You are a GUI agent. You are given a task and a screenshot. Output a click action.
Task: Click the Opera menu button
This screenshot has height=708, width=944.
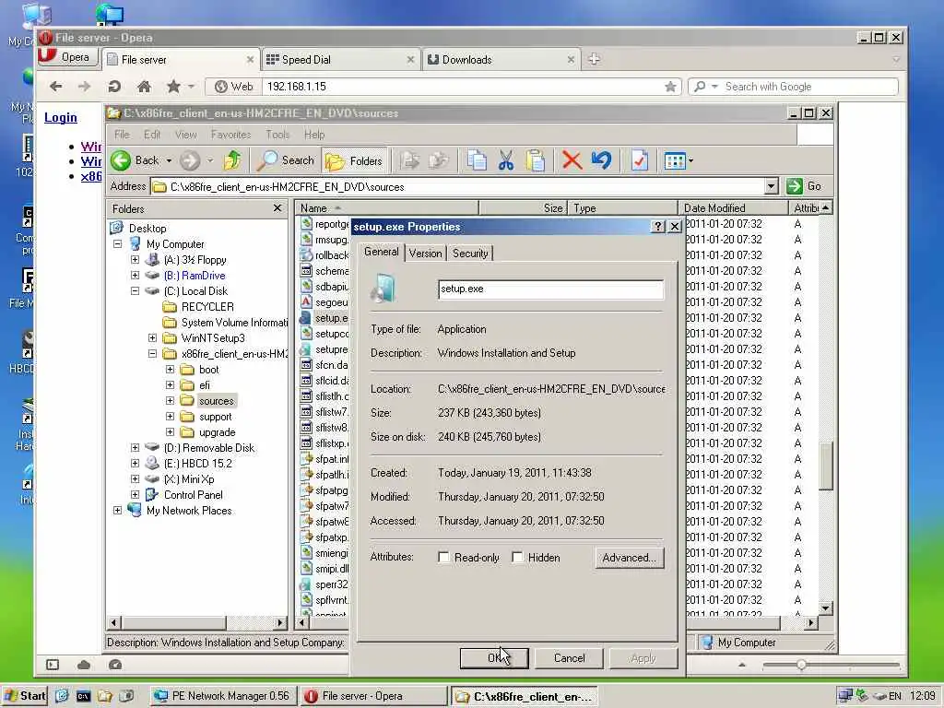point(67,56)
